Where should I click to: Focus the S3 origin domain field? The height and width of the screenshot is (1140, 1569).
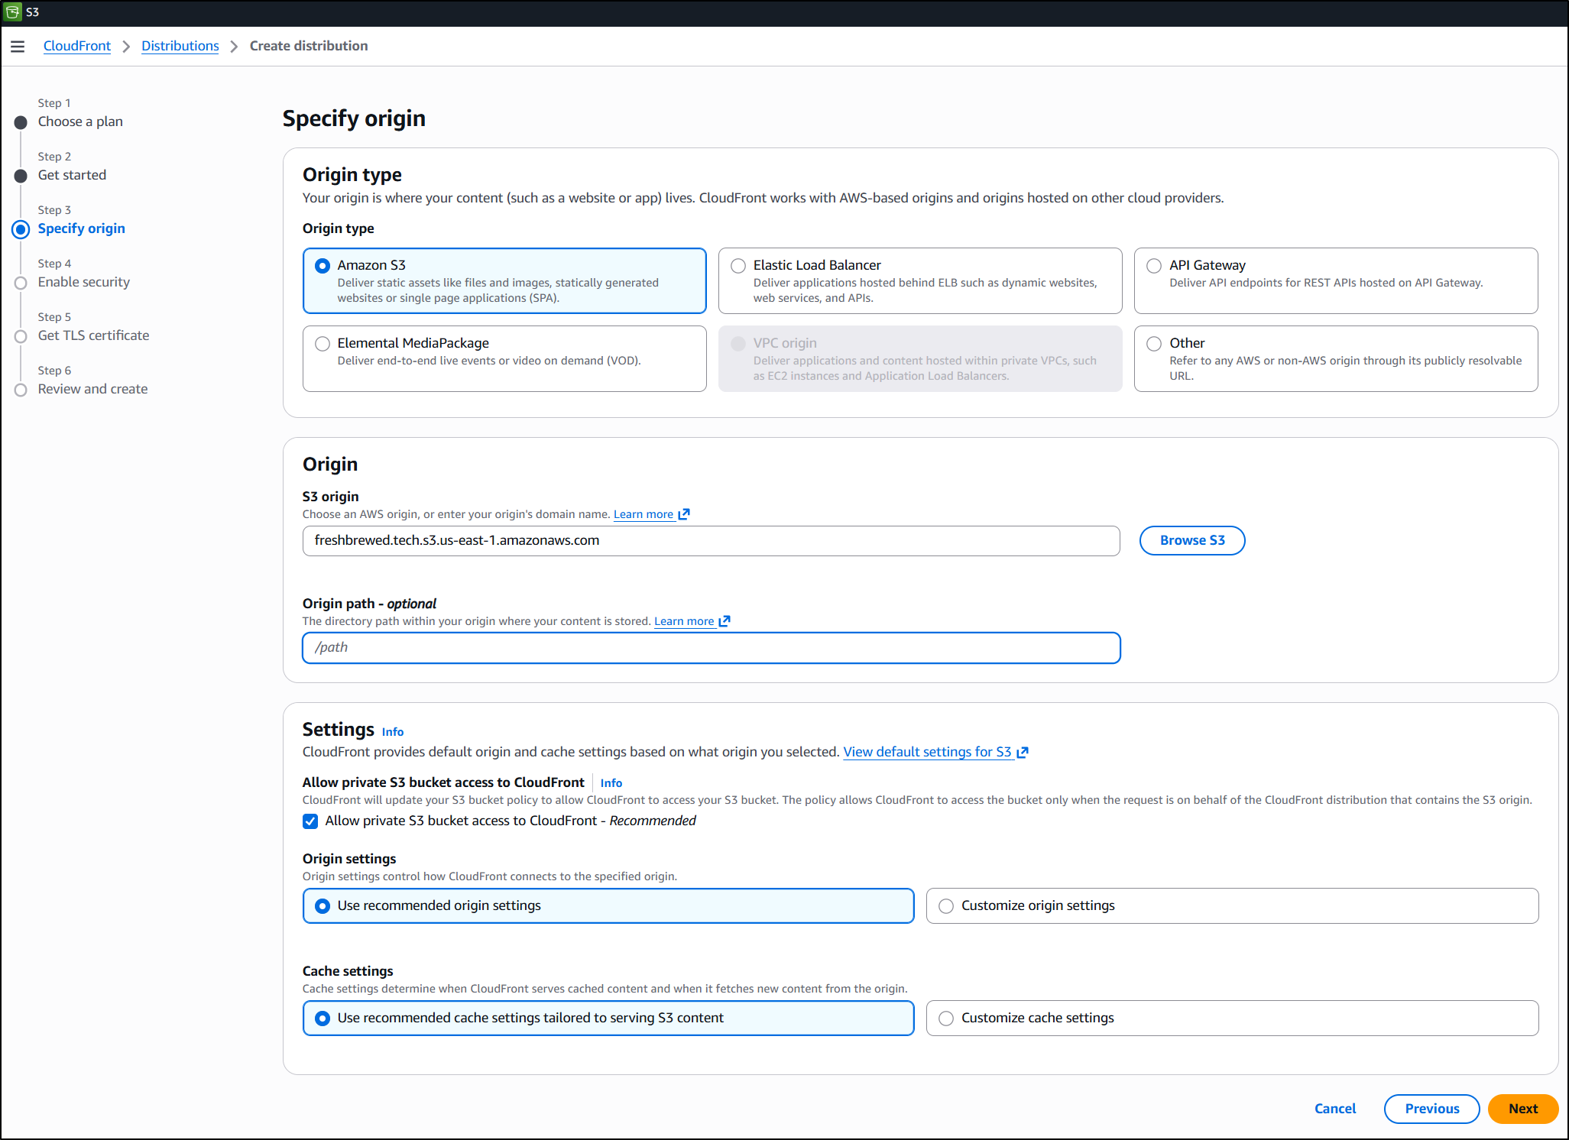712,541
